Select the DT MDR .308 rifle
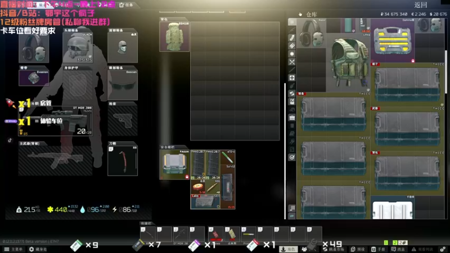The height and width of the screenshot is (253, 450). 55,121
